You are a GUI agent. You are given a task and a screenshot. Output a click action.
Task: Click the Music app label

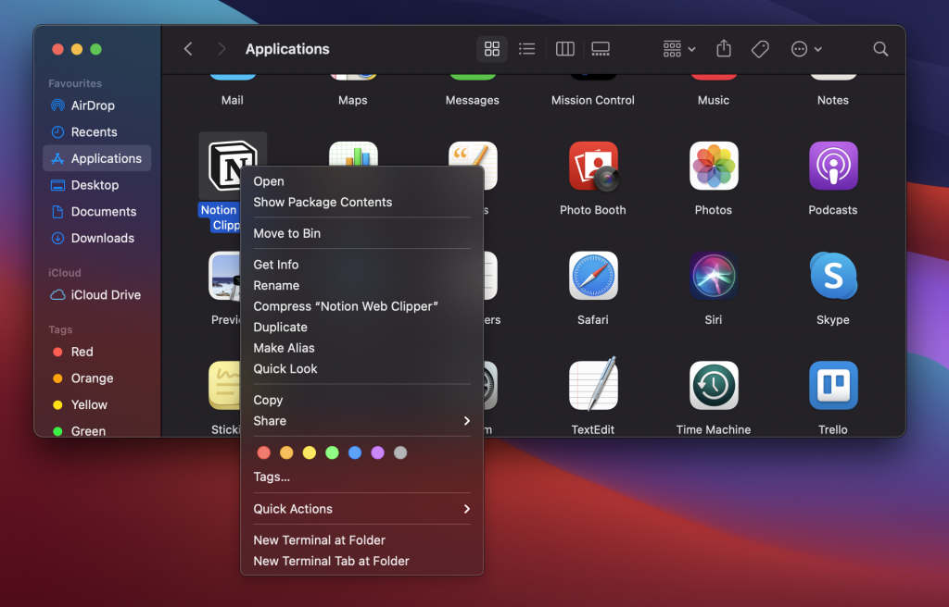tap(714, 100)
